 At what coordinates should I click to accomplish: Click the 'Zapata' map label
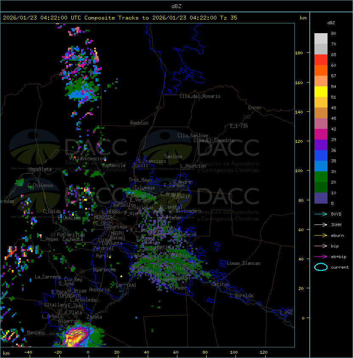pyautogui.click(x=94, y=317)
